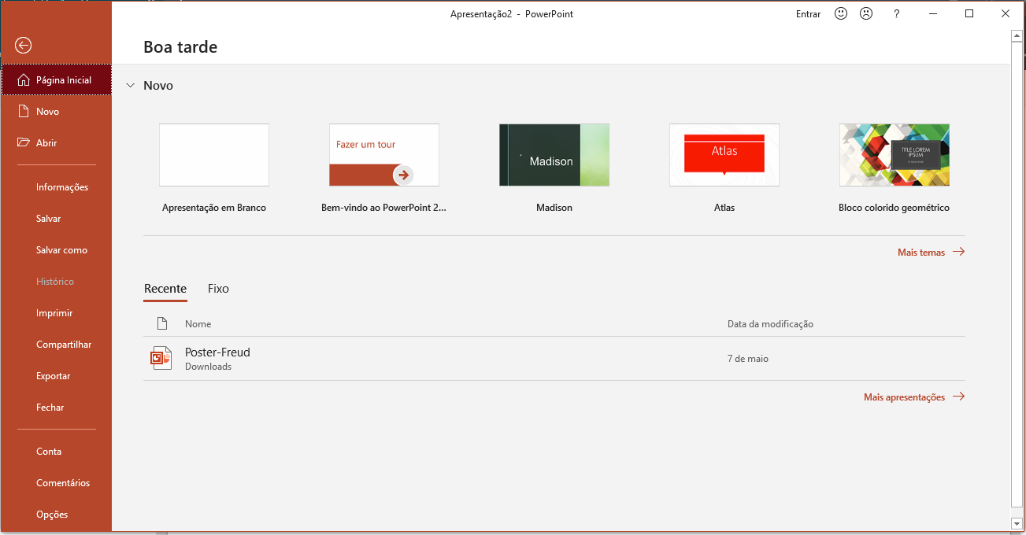This screenshot has width=1026, height=535.
Task: Open help with the question mark icon
Action: (896, 13)
